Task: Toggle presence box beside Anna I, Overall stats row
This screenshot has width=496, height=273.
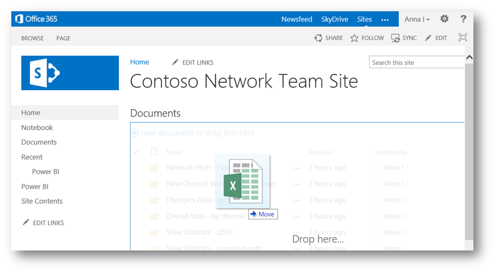Action: [377, 216]
